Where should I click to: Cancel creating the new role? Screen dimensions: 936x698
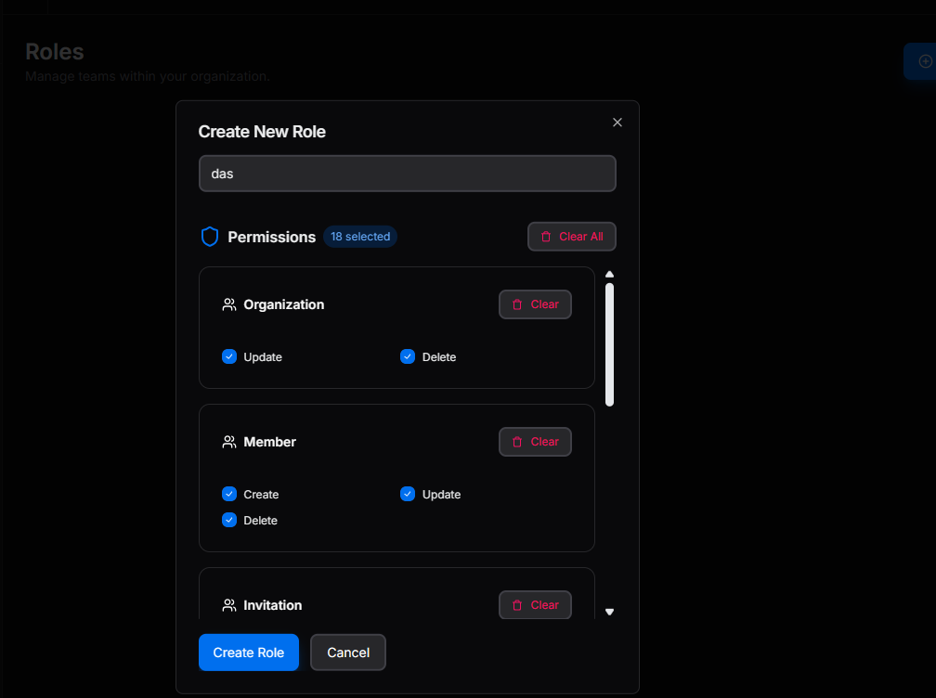coord(347,652)
